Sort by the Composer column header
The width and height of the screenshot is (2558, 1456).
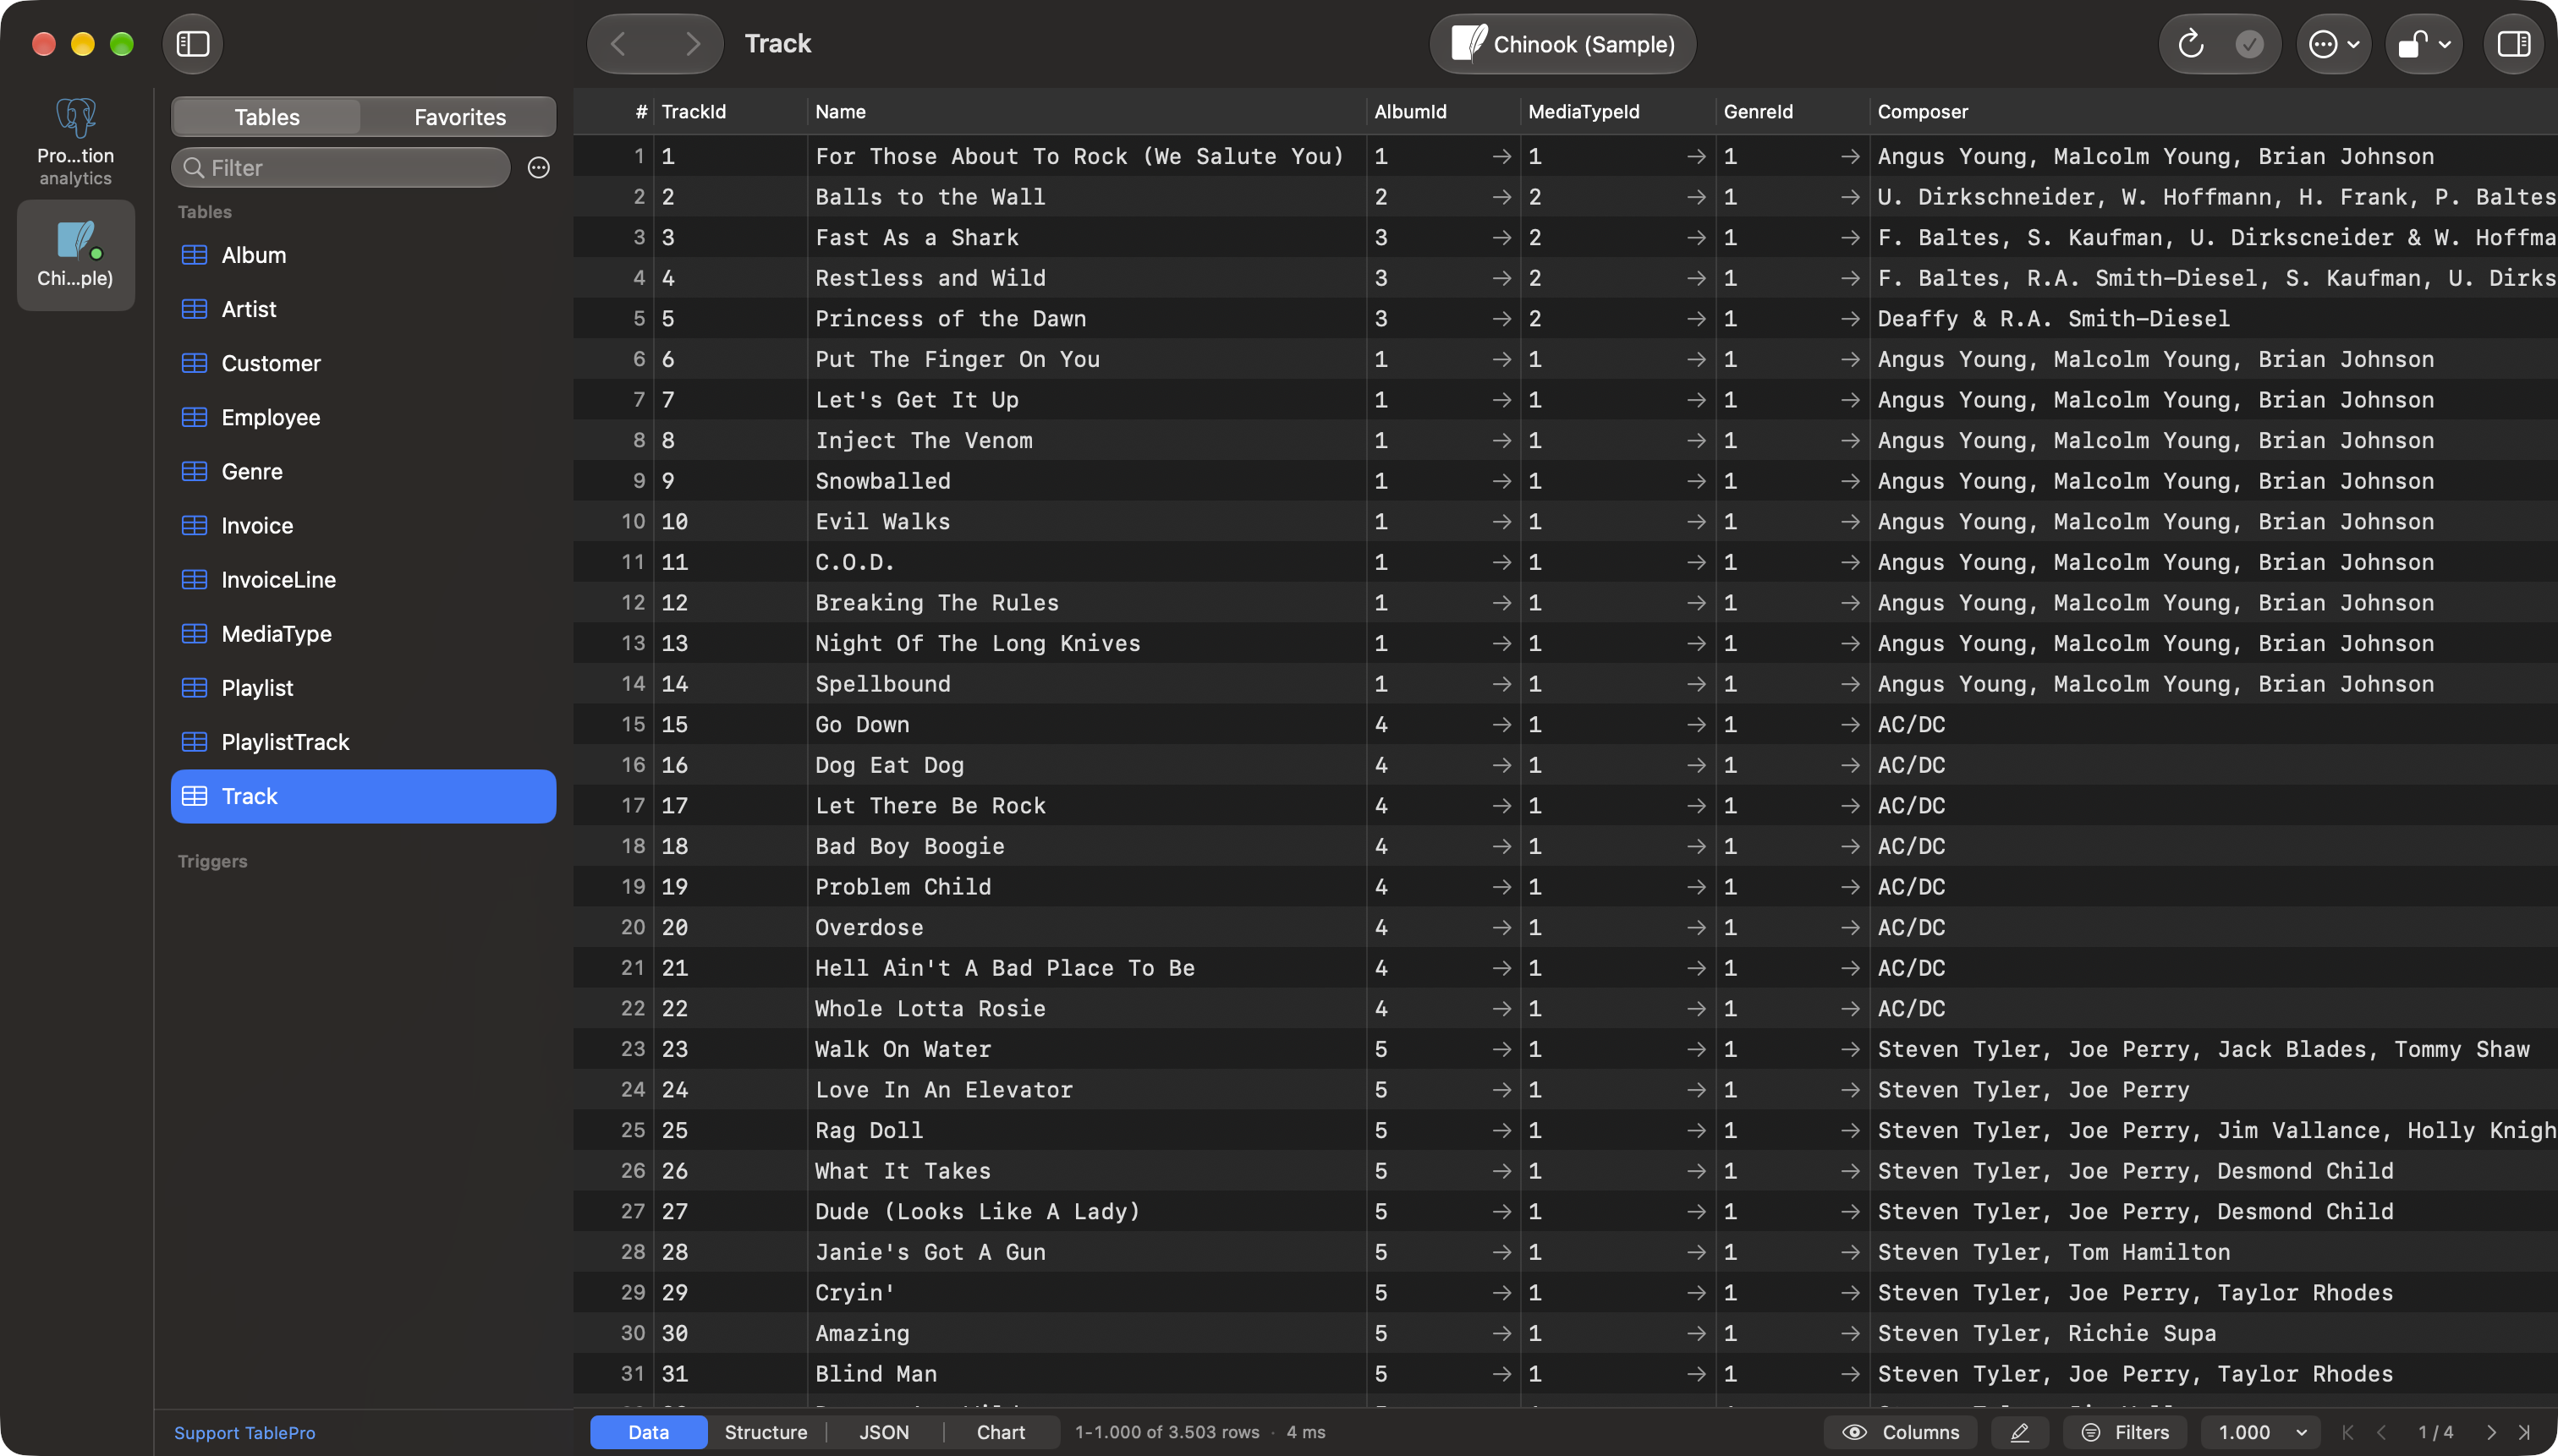pos(2213,111)
